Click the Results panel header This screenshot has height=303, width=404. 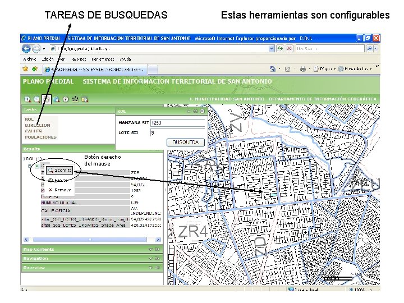pos(68,149)
